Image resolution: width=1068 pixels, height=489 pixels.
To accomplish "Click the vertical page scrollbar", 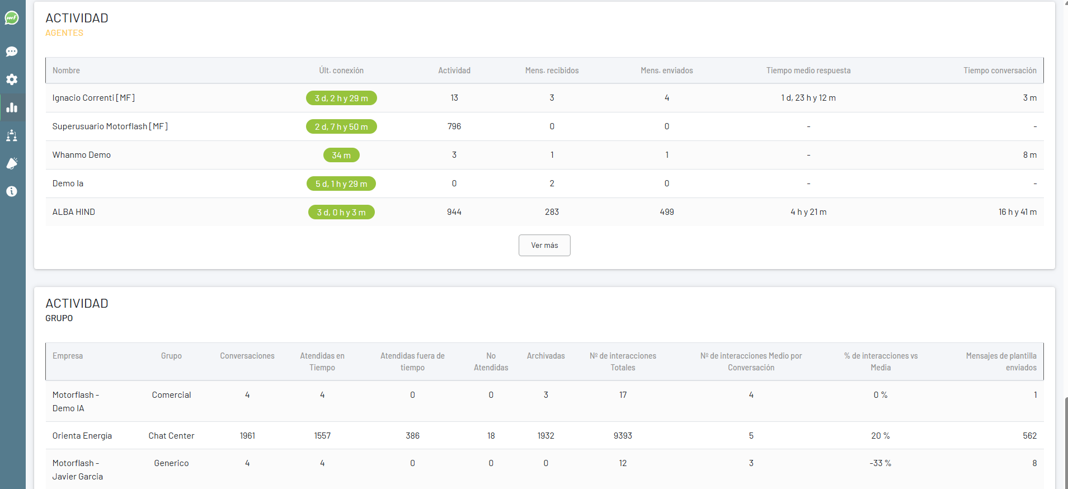I will click(1065, 436).
